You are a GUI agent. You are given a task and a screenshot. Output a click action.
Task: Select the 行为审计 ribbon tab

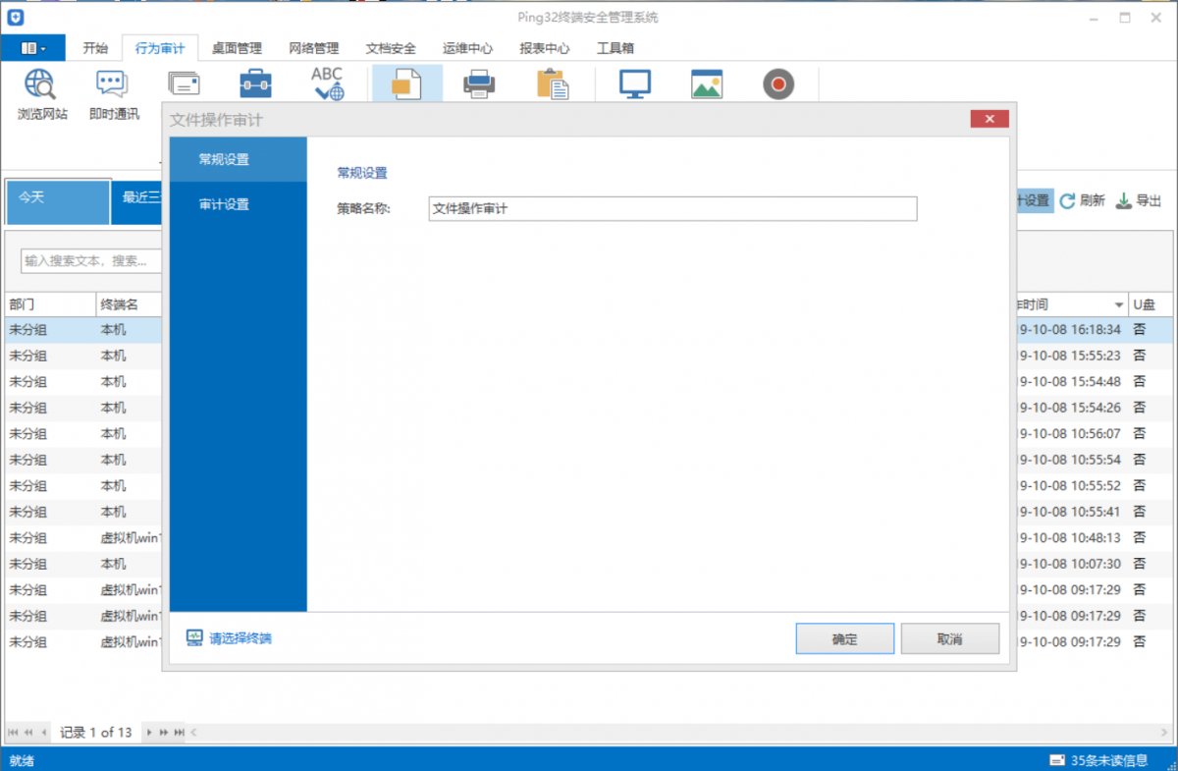coord(159,48)
